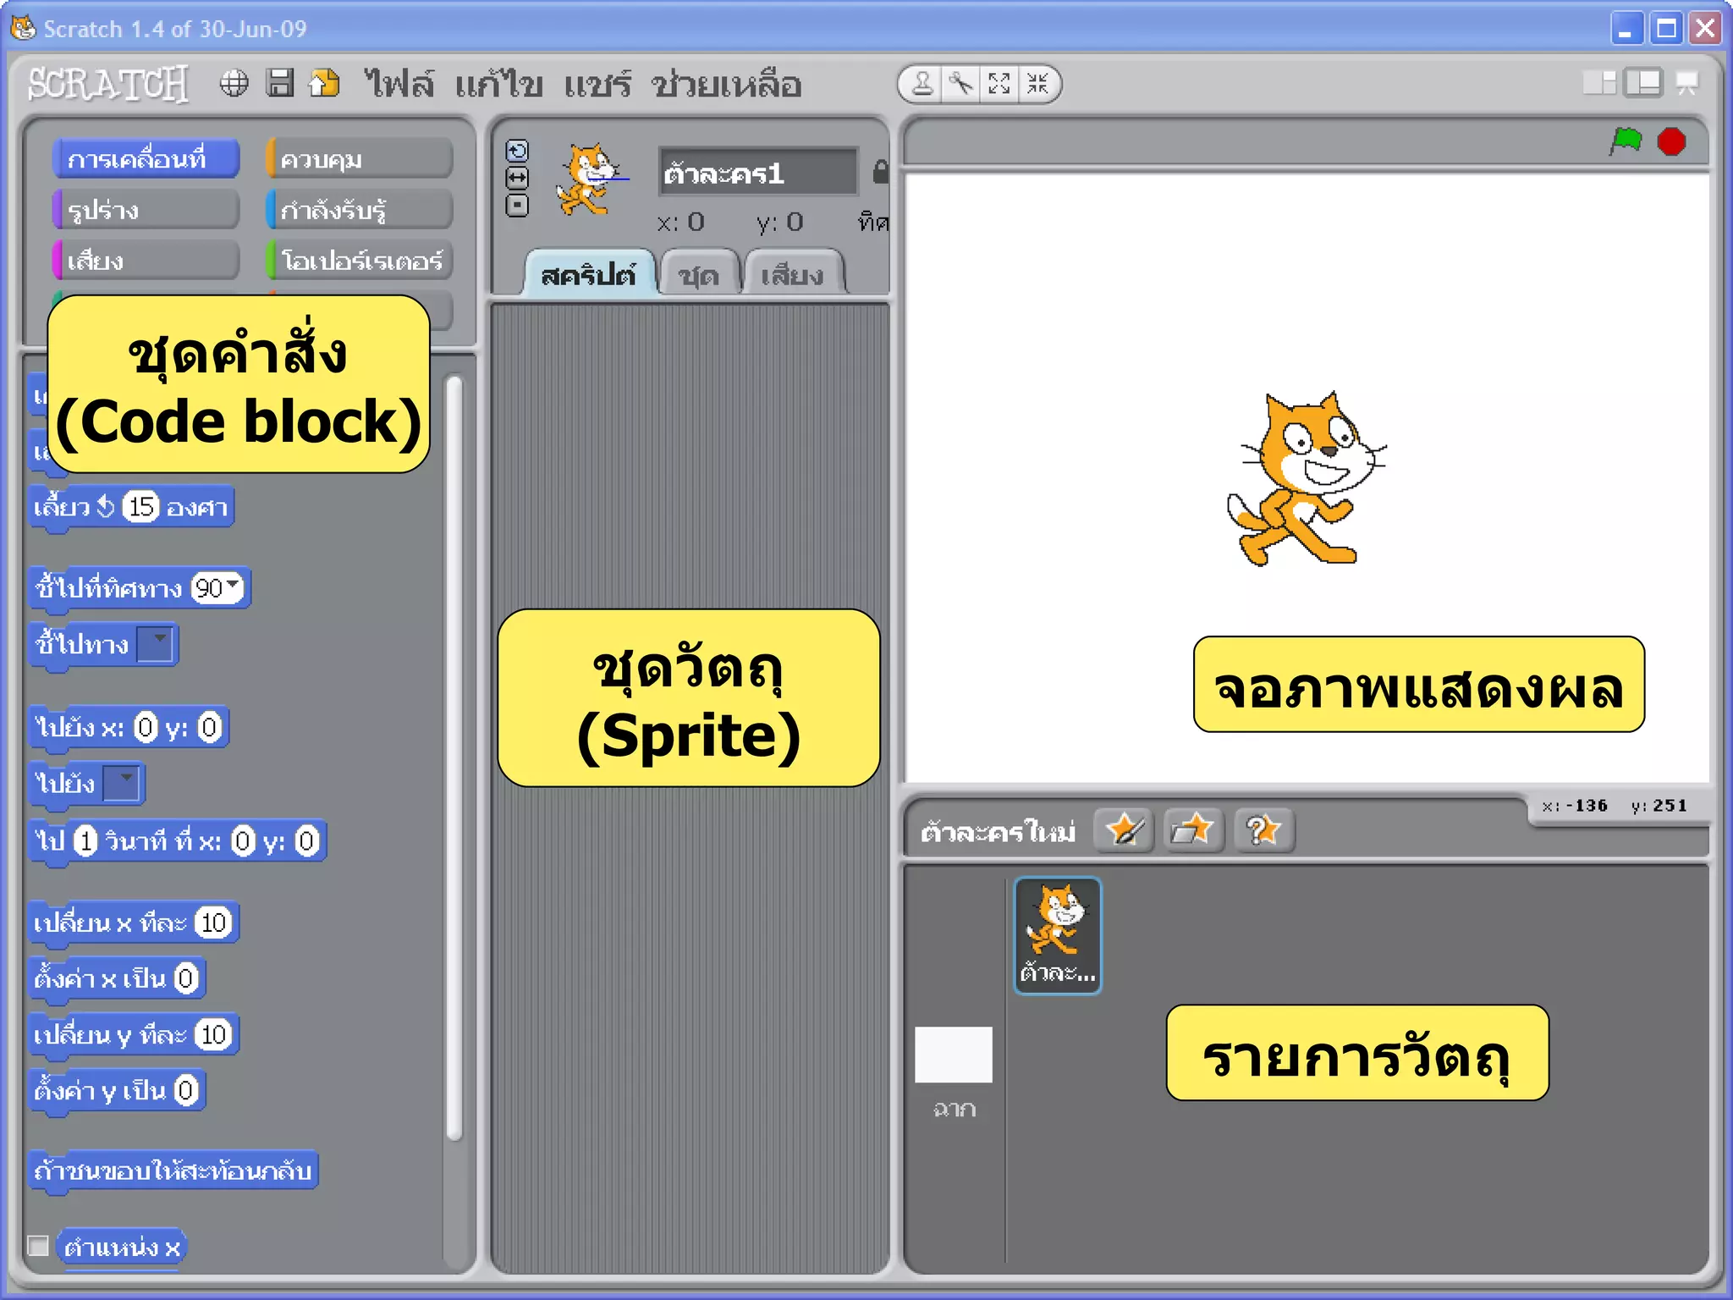Image resolution: width=1733 pixels, height=1300 pixels.
Task: Click the current sprite cat preview image
Action: (x=591, y=179)
